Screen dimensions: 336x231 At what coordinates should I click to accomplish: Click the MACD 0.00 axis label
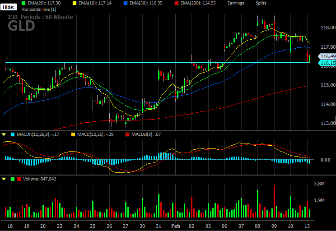[x=325, y=160]
